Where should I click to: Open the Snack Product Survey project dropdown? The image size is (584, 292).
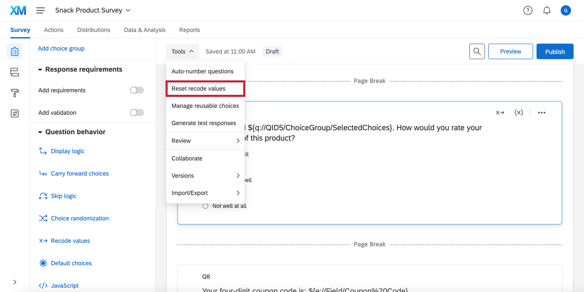93,10
